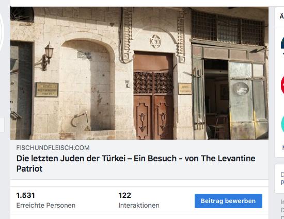
Task: Open the synagogue link preview image
Action: 139,73
